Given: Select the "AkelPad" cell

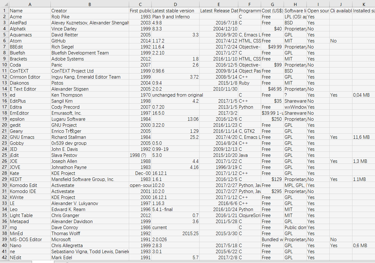Looking at the screenshot, I should point(30,23).
